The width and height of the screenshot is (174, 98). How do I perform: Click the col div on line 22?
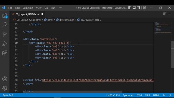coord(54,50)
